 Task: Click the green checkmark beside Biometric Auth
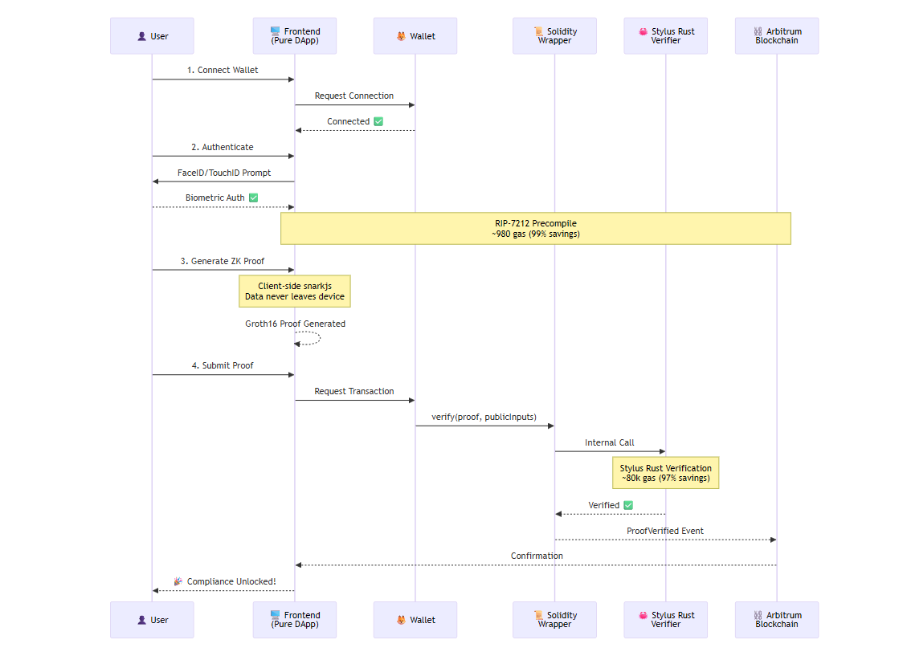(253, 198)
